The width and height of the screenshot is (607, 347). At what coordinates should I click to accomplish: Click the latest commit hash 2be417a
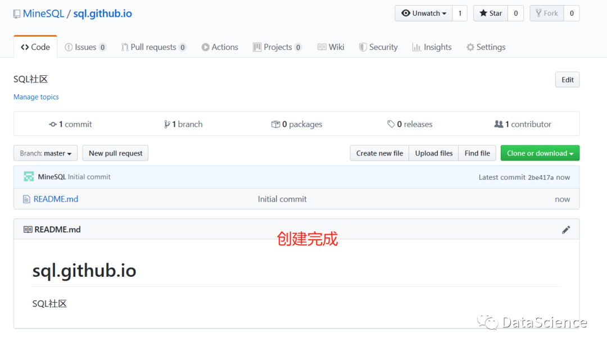(541, 177)
